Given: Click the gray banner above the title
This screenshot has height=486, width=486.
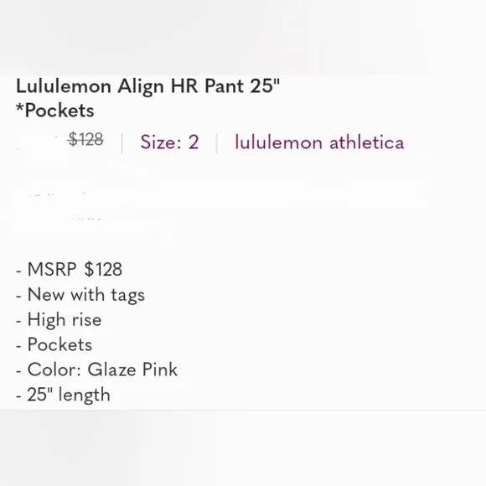Looking at the screenshot, I should point(243,37).
